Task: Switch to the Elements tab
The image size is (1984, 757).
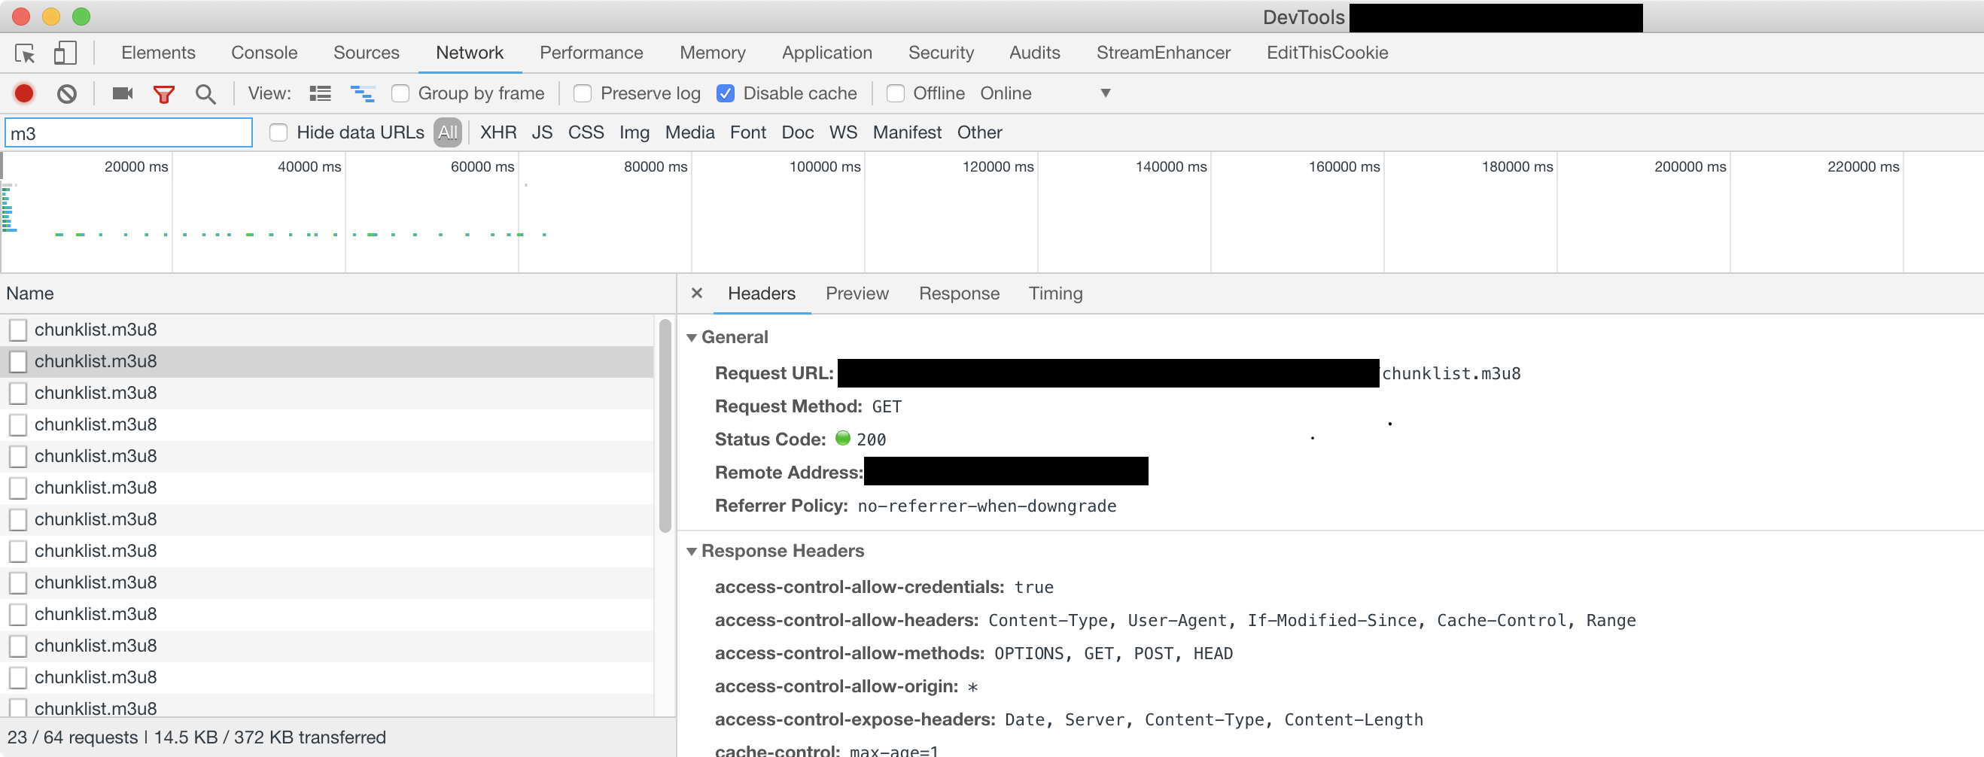Action: [x=158, y=53]
